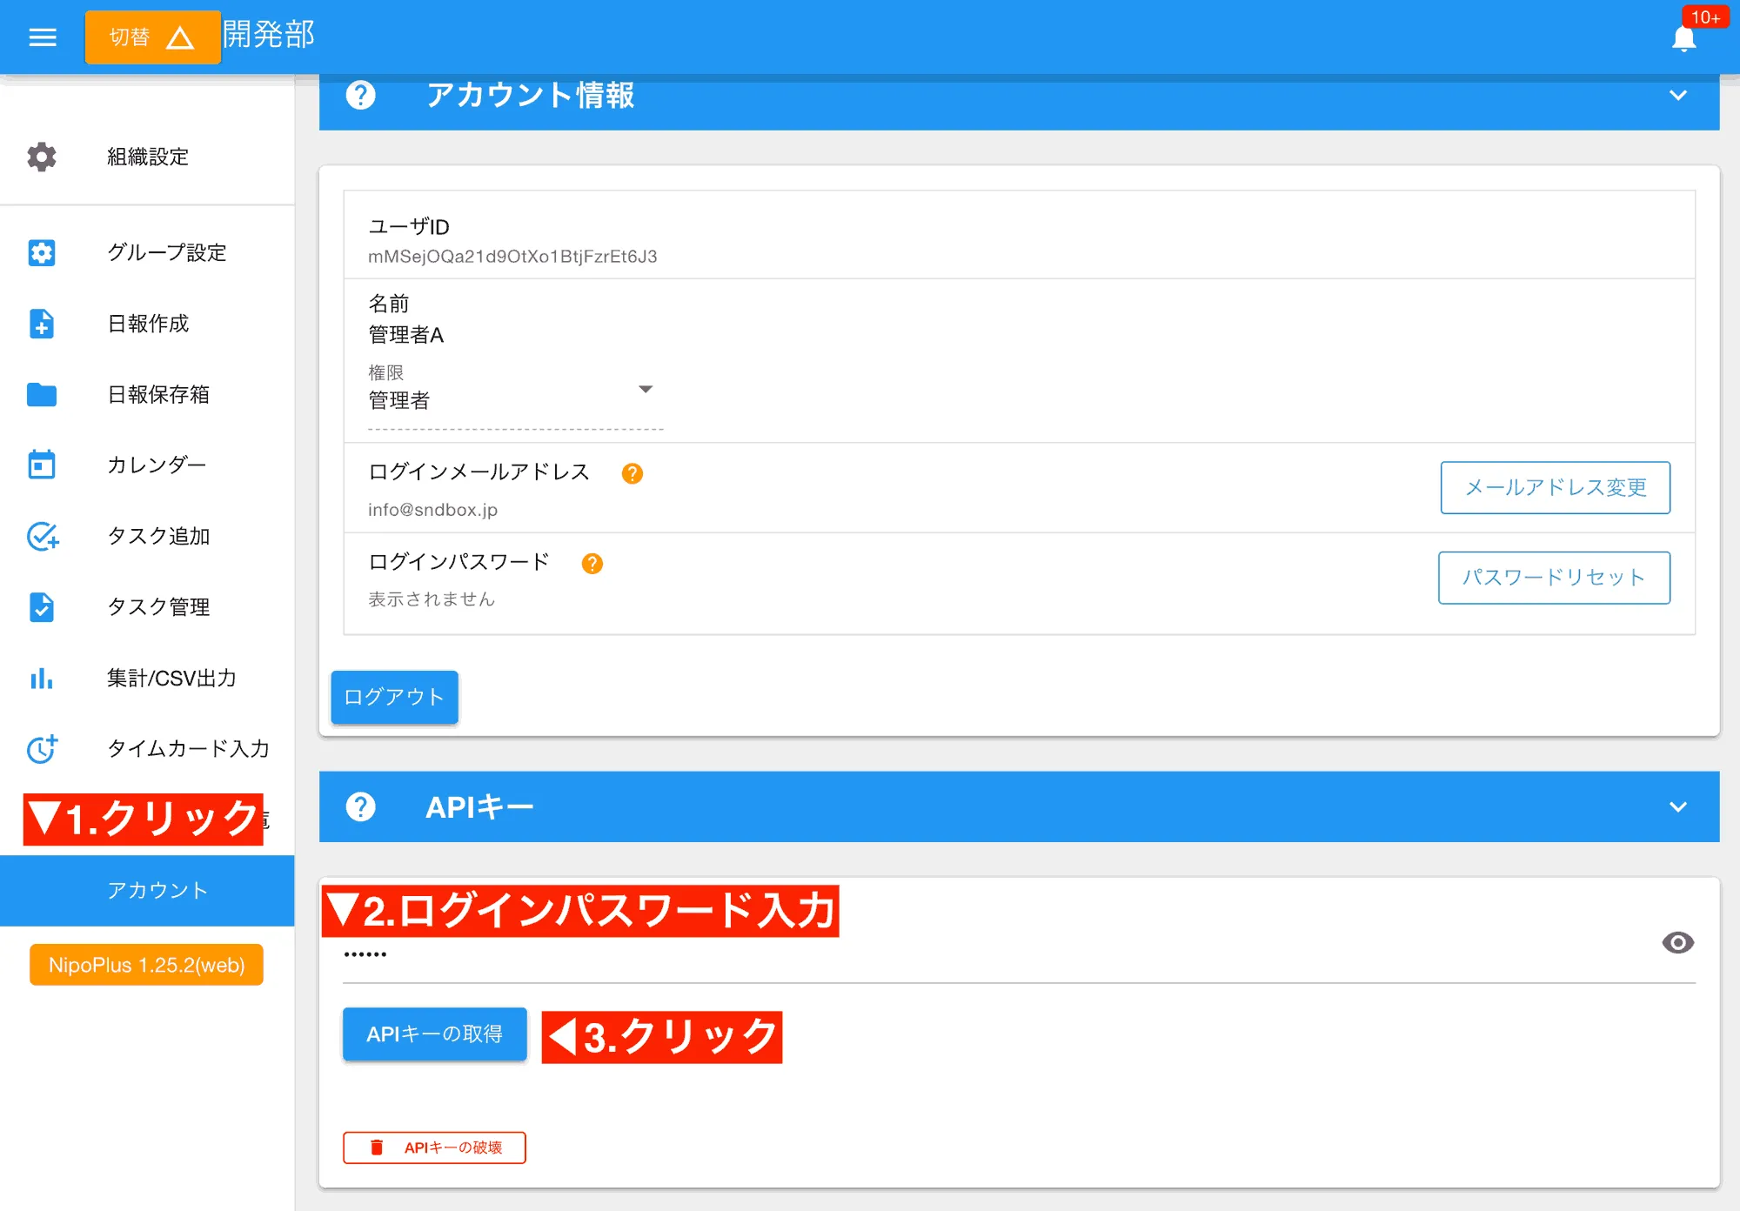
Task: Open the 権限 role dropdown
Action: click(646, 390)
